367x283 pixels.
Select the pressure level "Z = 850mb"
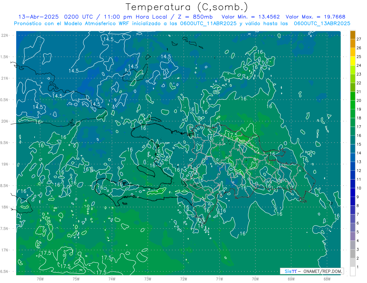pos(195,17)
